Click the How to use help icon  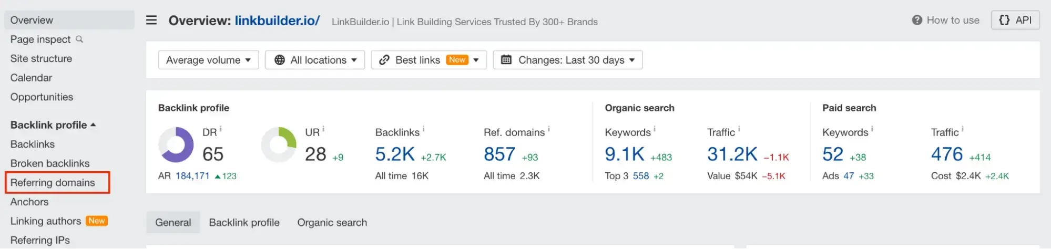[x=917, y=20]
